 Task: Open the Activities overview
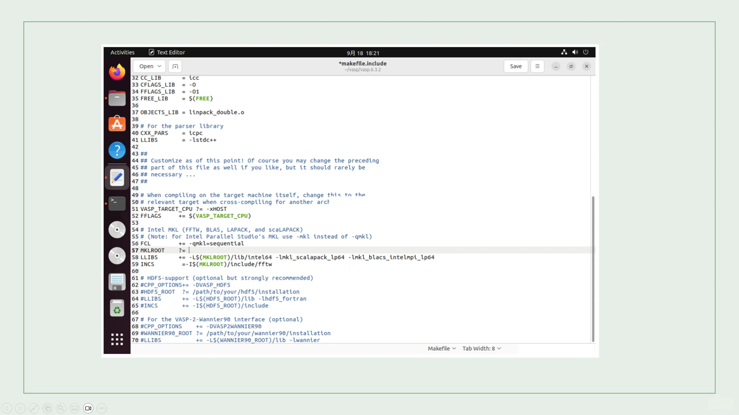[122, 53]
